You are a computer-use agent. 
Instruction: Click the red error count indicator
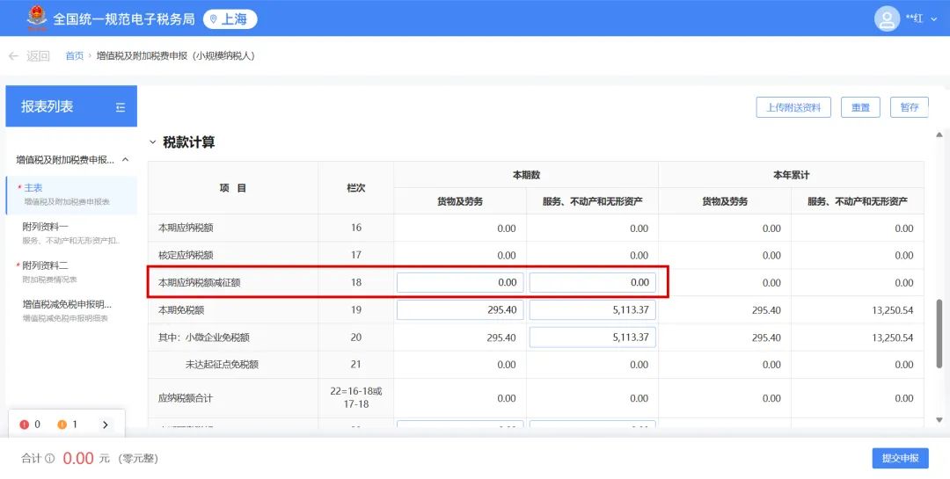point(30,425)
